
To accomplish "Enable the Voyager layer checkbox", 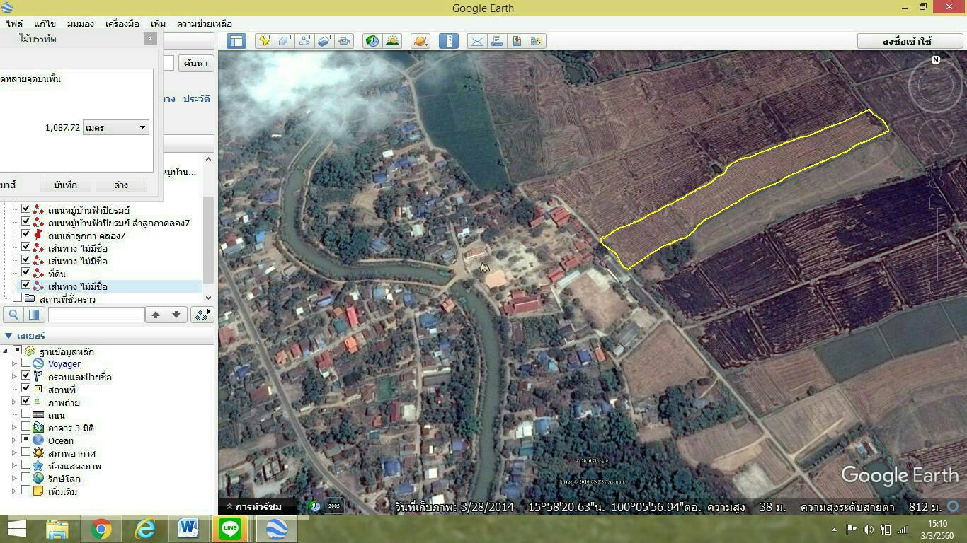I will pos(26,363).
